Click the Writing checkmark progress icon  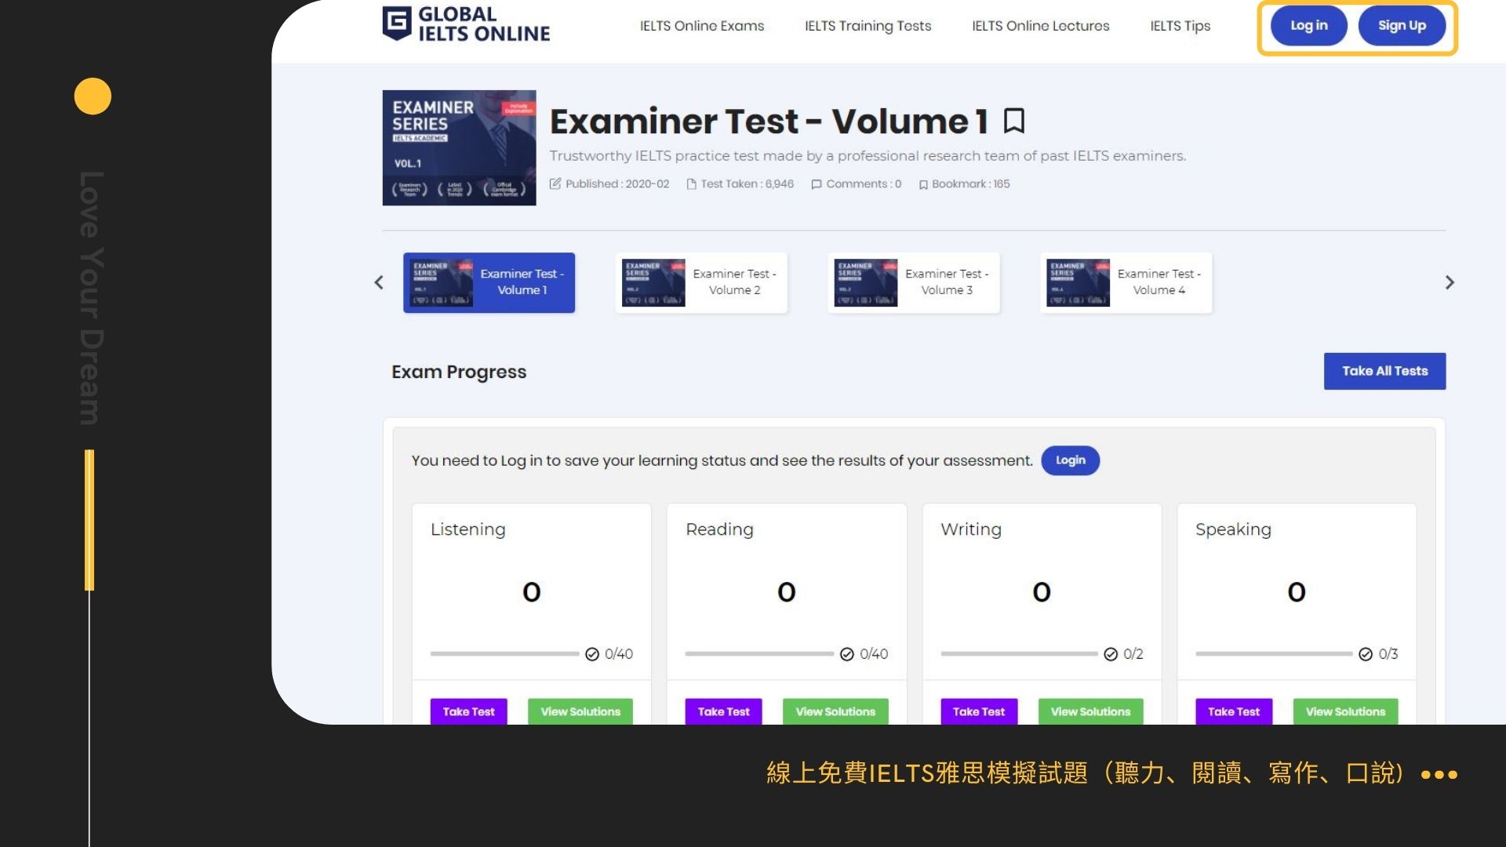click(x=1111, y=654)
